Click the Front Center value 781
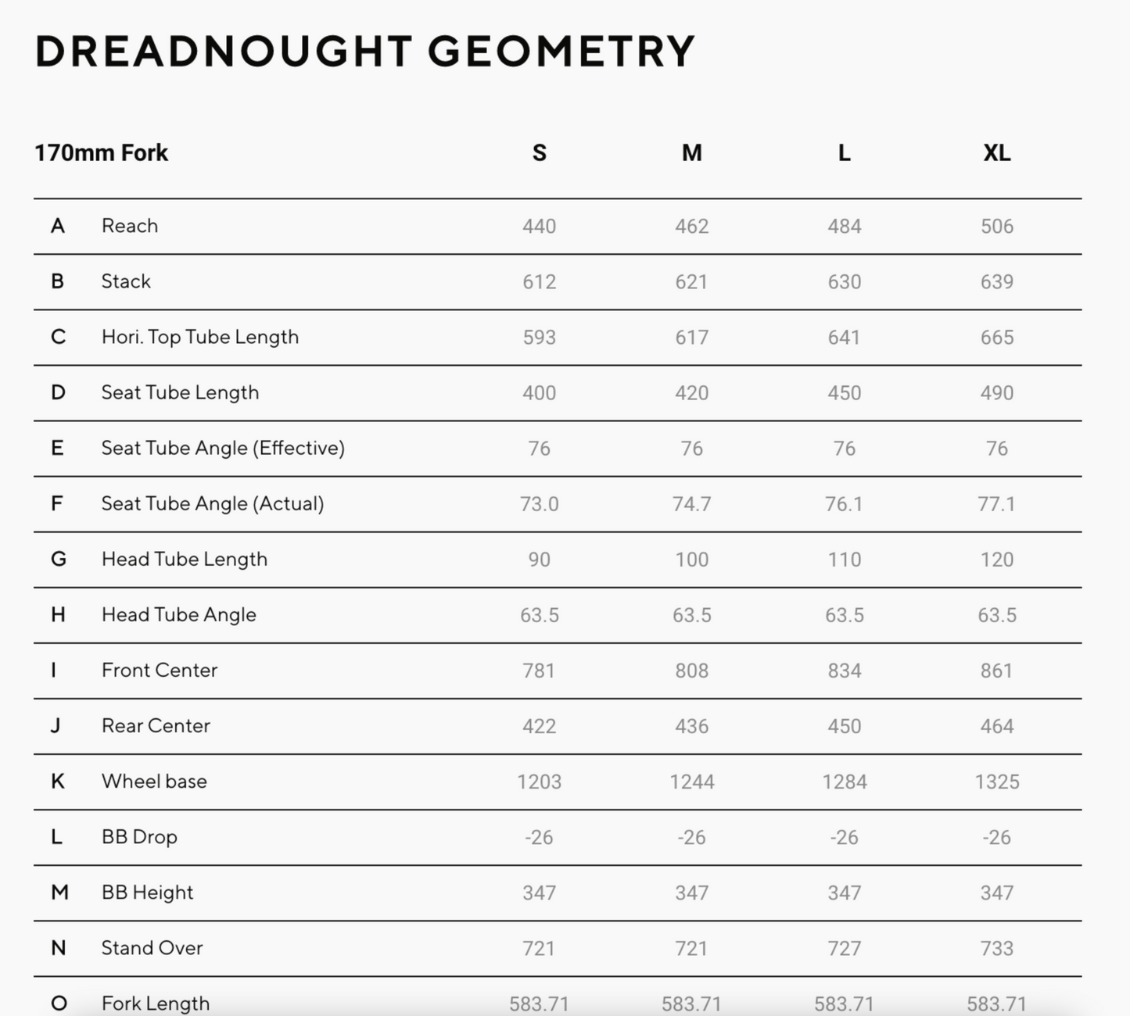Image resolution: width=1130 pixels, height=1016 pixels. click(x=539, y=671)
